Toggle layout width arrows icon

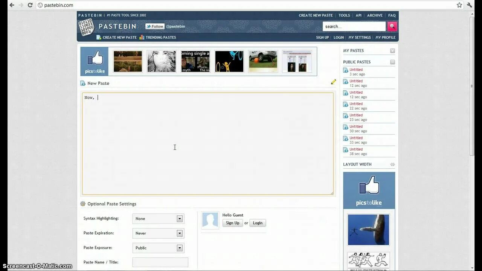point(392,164)
